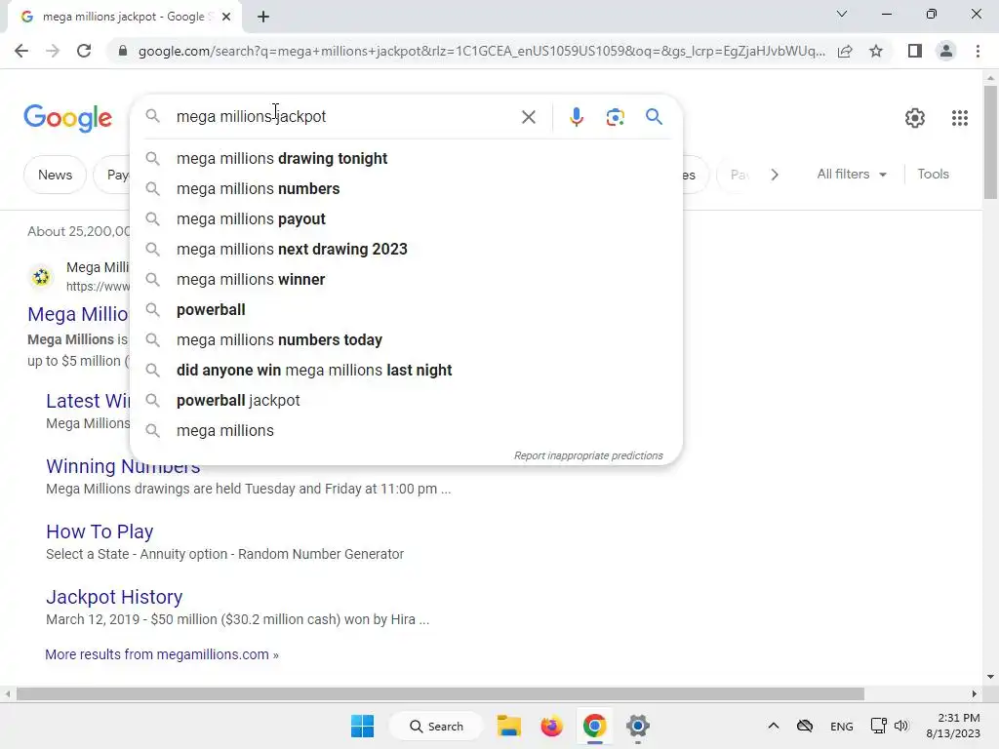Open Google quick settings gear icon
Screen dimensions: 999x749
915,118
